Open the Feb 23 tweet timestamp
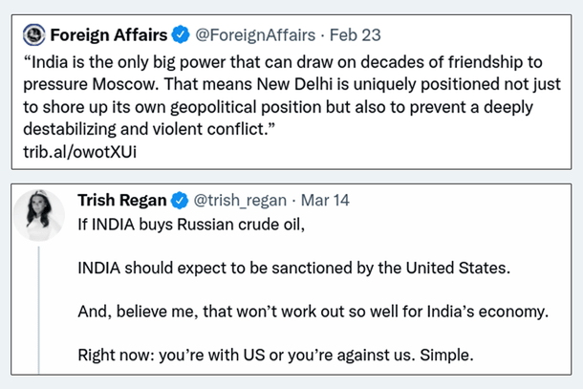The height and width of the screenshot is (389, 583). click(x=357, y=35)
